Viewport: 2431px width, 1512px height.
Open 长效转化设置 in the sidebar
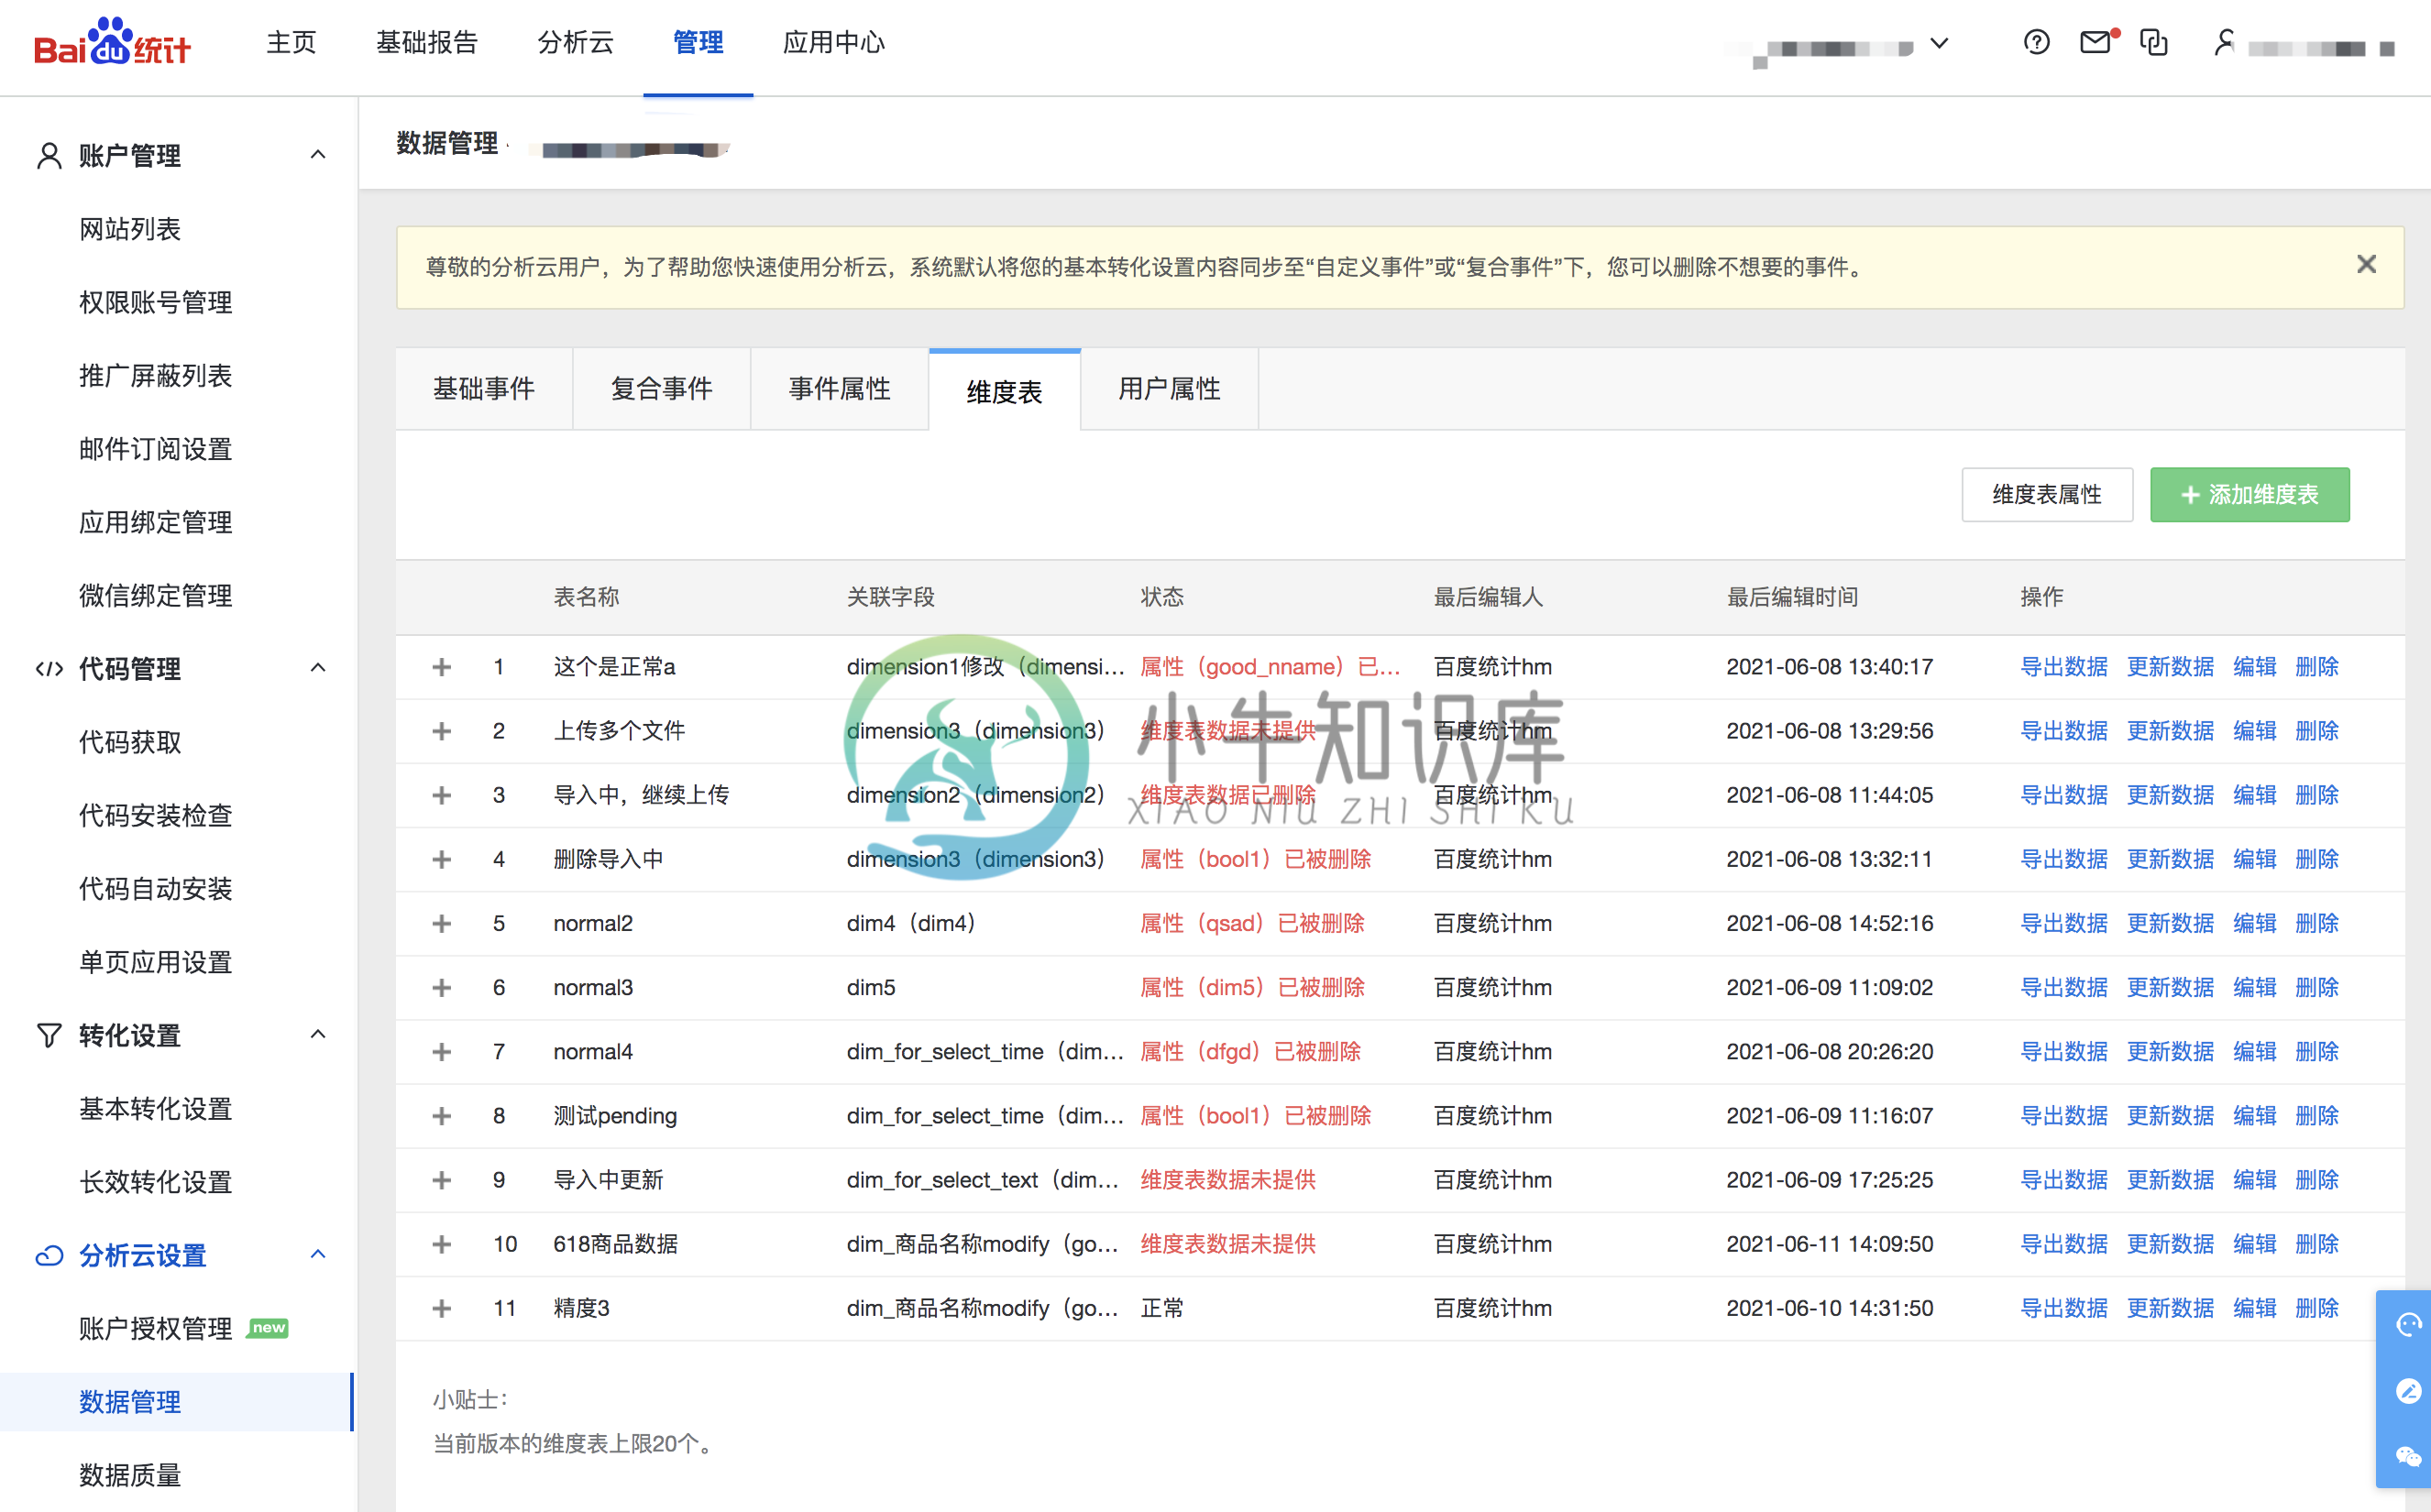click(156, 1182)
